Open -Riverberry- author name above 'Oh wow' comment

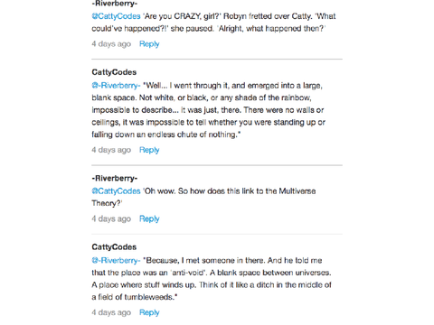[115, 179]
